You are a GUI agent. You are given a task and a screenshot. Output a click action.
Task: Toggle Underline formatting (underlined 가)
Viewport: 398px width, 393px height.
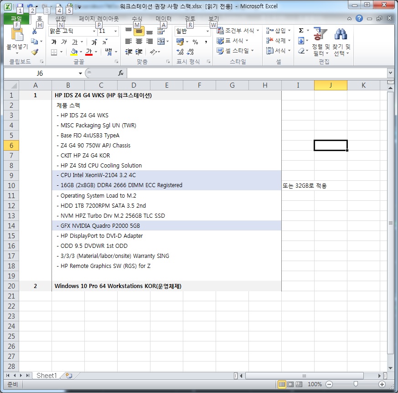[75, 42]
